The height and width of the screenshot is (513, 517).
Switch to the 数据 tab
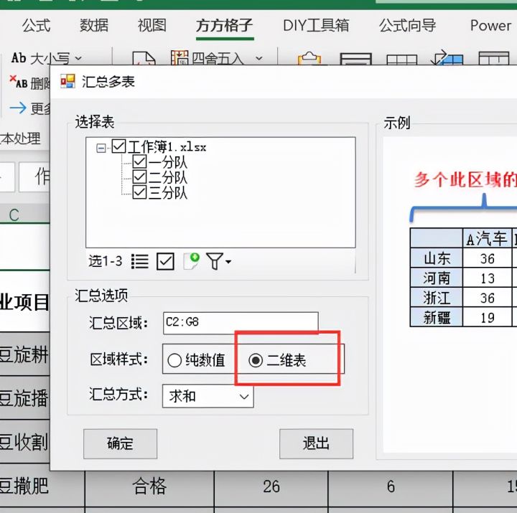94,26
